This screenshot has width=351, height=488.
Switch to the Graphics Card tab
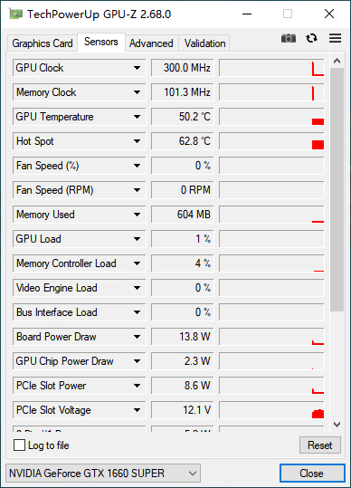point(43,43)
